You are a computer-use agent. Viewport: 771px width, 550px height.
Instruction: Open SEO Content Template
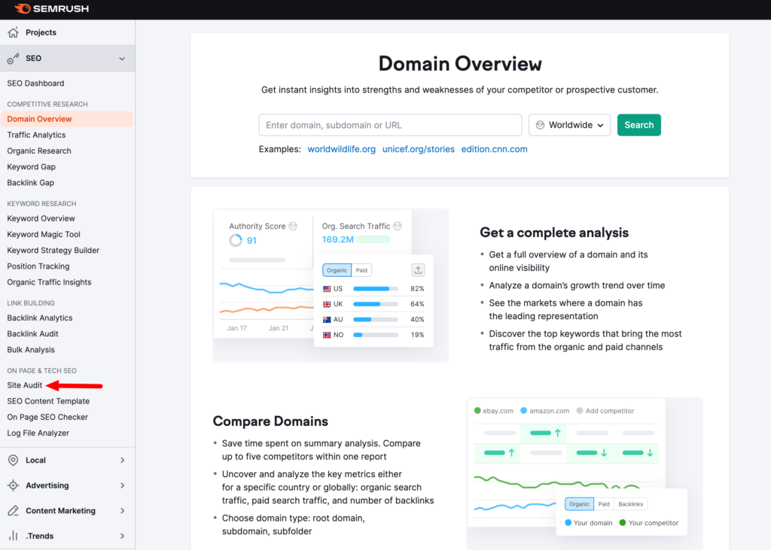tap(48, 401)
